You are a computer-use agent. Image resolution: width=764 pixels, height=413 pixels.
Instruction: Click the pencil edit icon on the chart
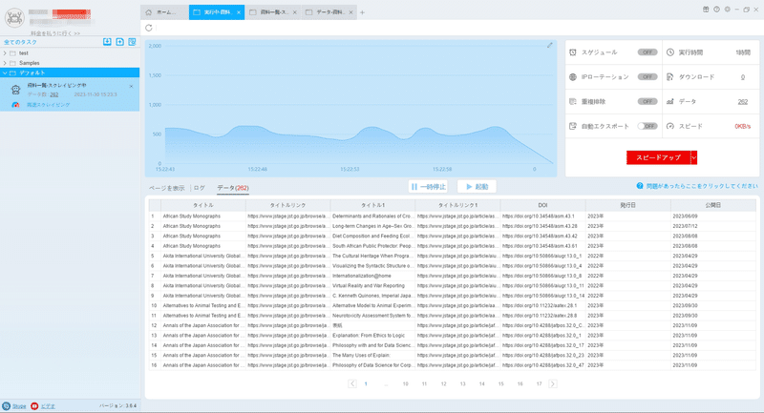550,45
